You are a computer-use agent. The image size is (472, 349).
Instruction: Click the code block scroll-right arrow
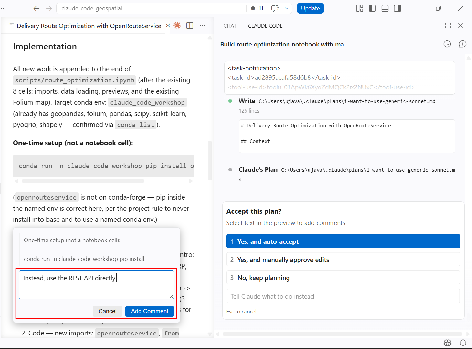pyautogui.click(x=191, y=181)
